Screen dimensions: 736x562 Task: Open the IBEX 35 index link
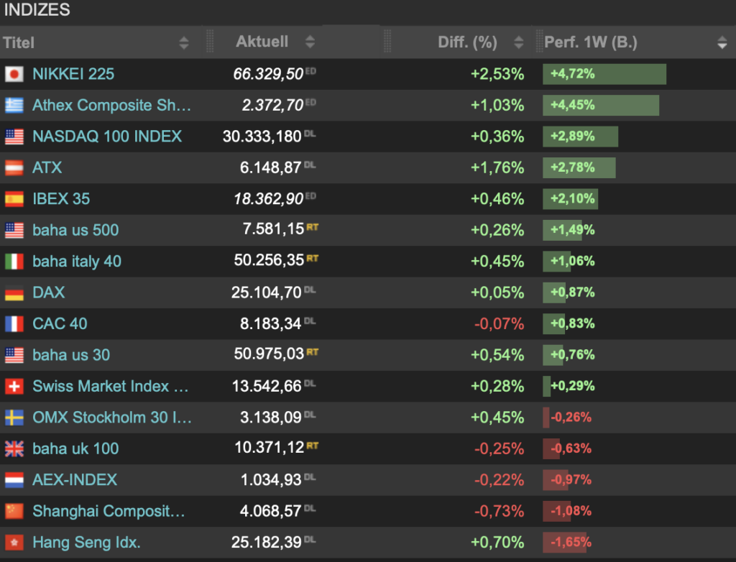pyautogui.click(x=61, y=198)
